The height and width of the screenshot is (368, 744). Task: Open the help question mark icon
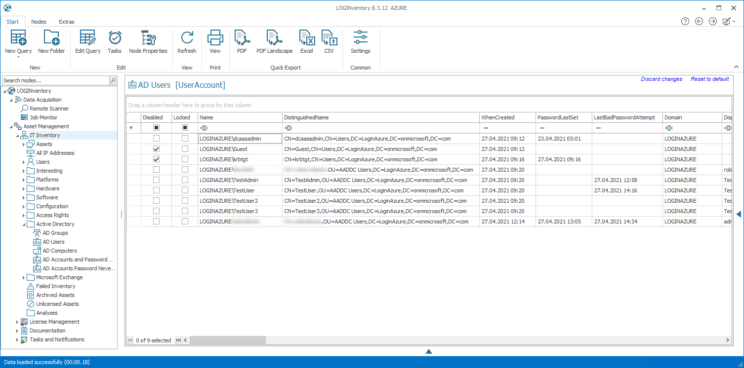(685, 21)
